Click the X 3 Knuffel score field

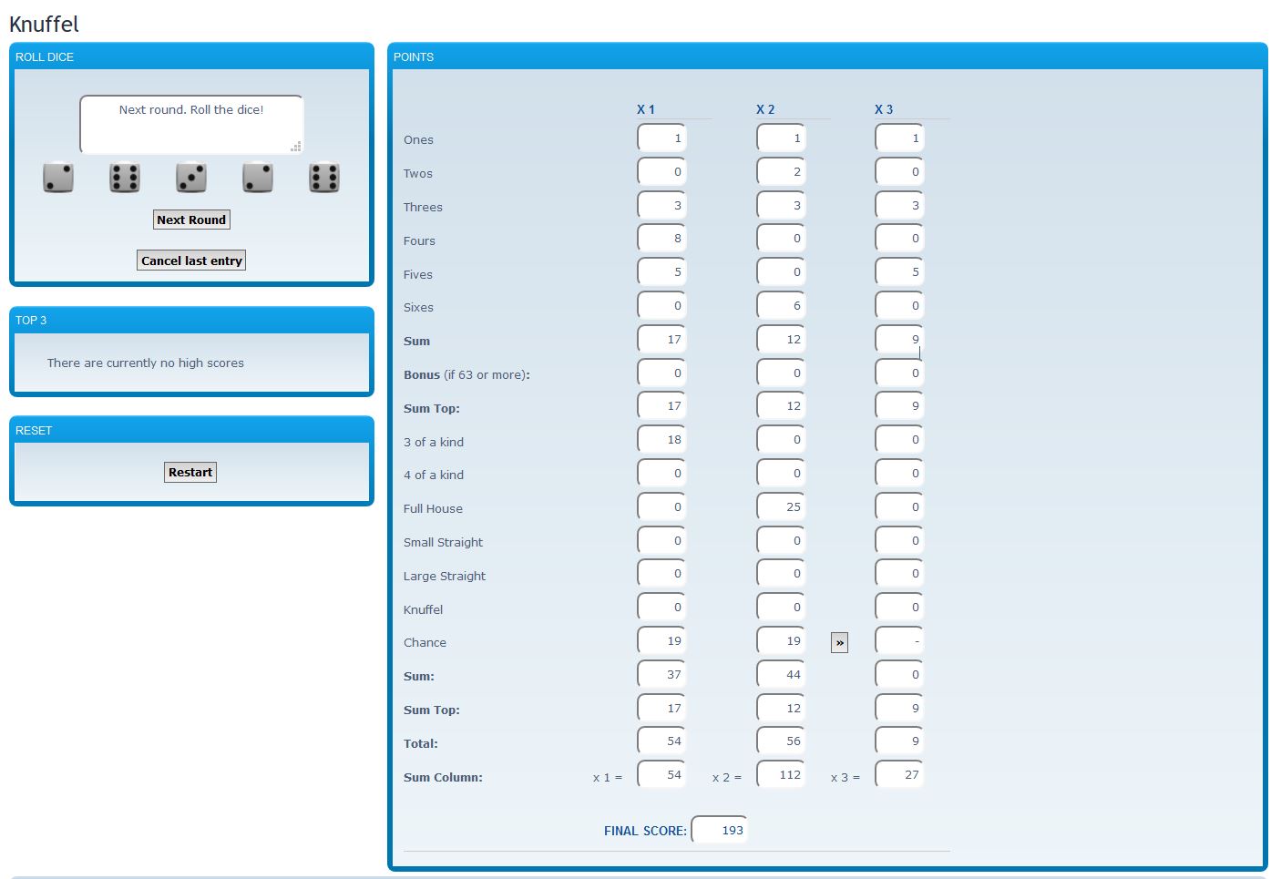pos(899,608)
